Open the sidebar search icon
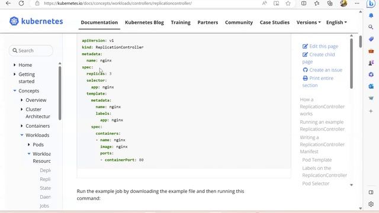The height and width of the screenshot is (213, 379). pos(371,27)
